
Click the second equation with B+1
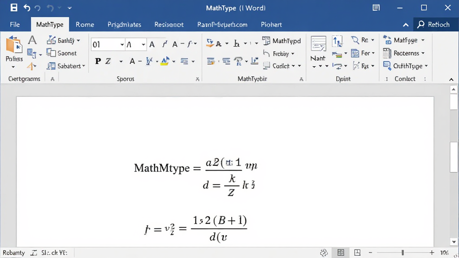click(x=196, y=229)
